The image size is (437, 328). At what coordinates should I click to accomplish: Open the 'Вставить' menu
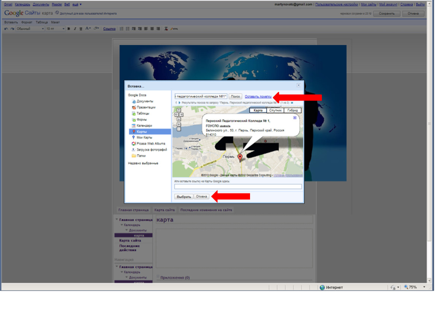[x=11, y=22]
